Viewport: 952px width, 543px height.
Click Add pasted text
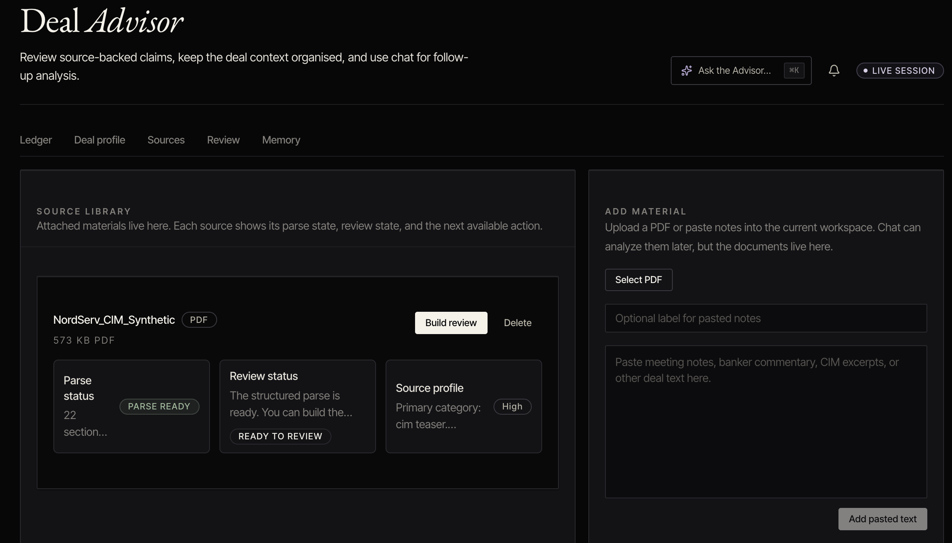click(x=882, y=519)
